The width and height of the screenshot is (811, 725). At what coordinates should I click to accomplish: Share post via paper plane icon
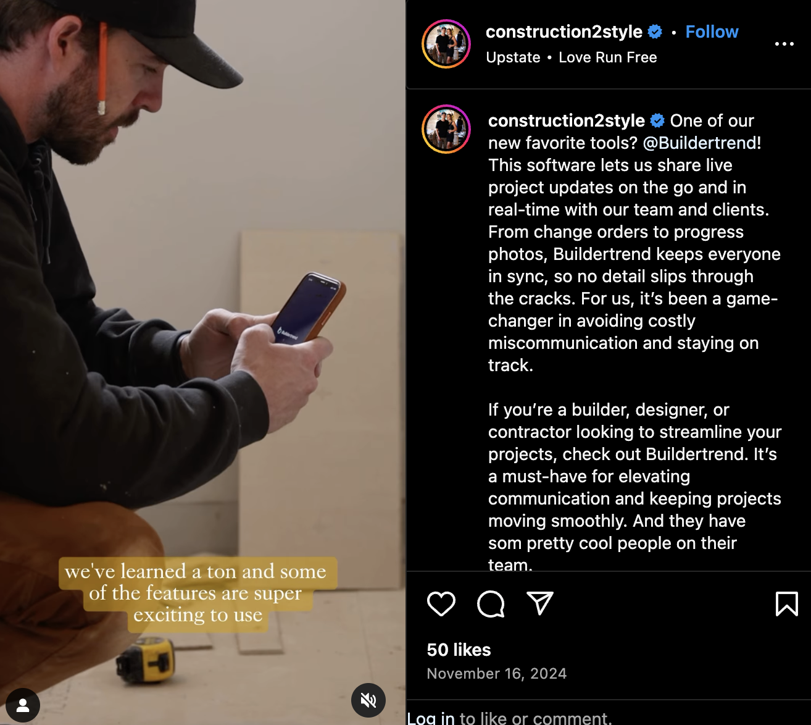click(x=540, y=603)
